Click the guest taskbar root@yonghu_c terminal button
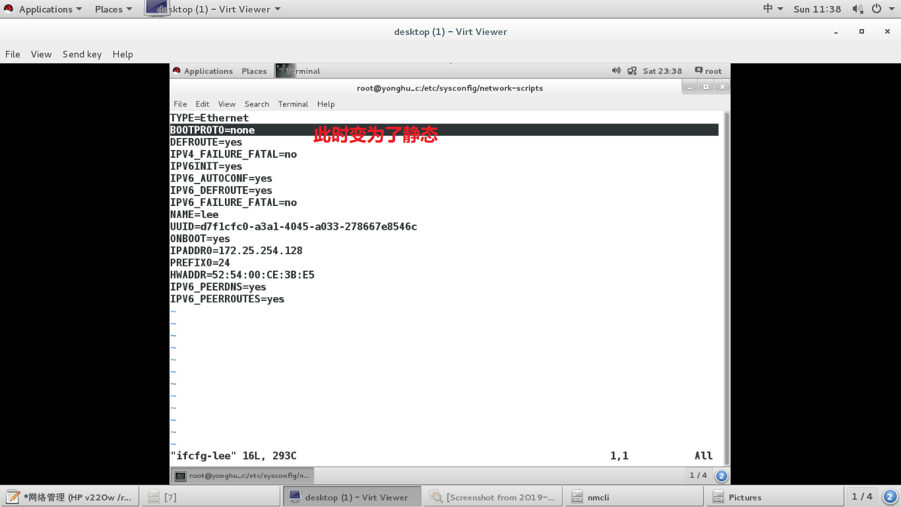 243,475
